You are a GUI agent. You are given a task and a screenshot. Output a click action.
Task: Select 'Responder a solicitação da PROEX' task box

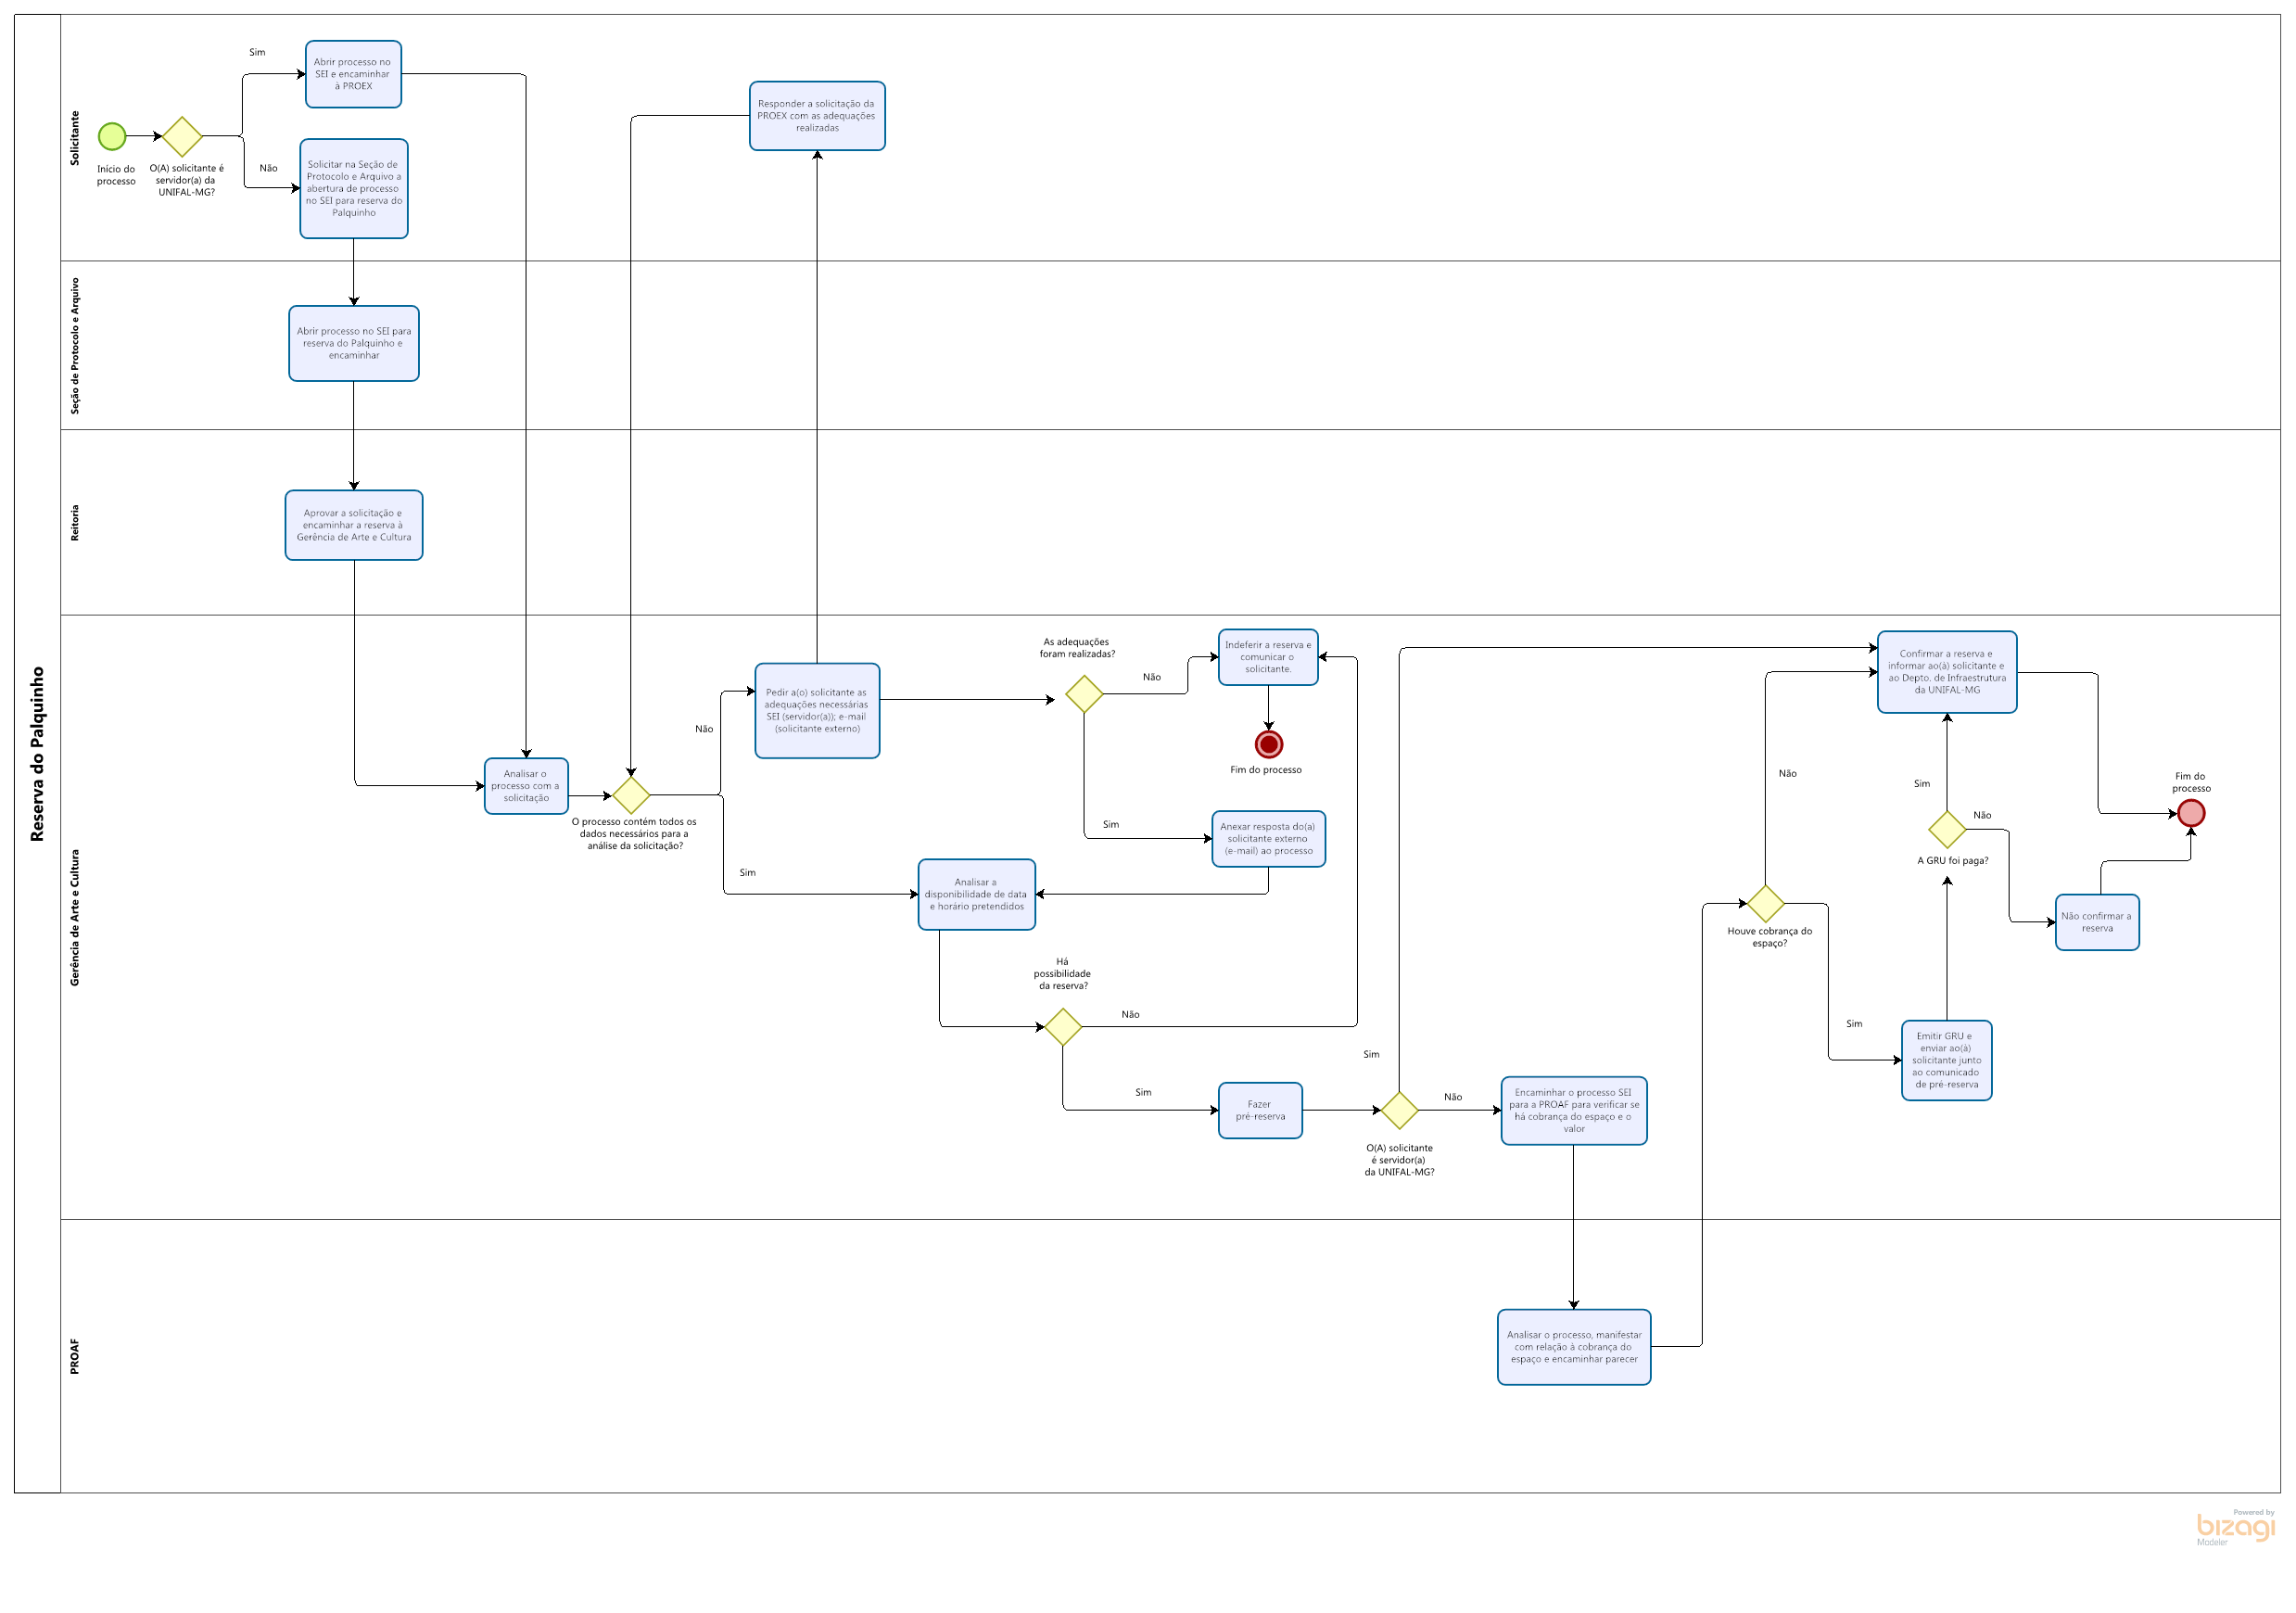pos(817,116)
